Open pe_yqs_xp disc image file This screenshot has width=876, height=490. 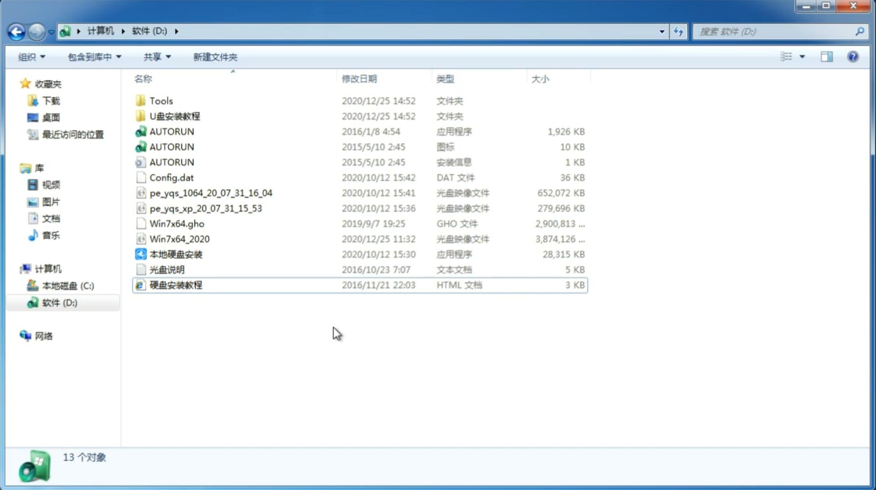(206, 208)
